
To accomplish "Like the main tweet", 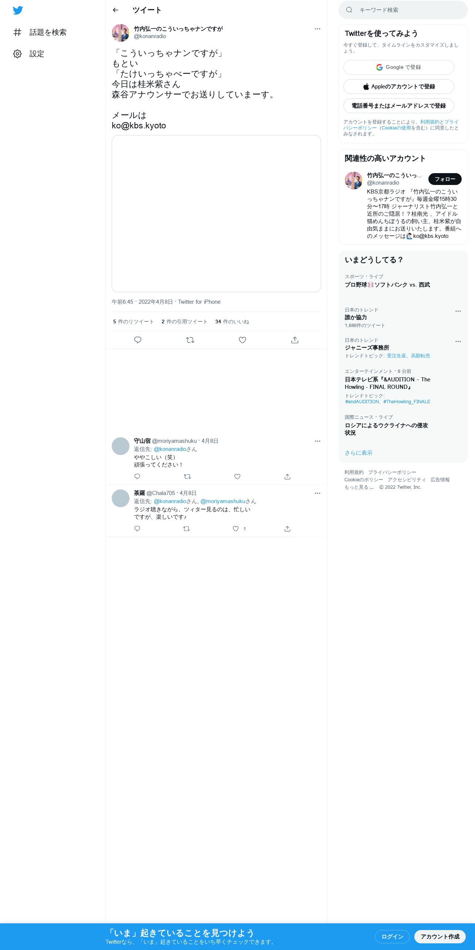I will 242,340.
